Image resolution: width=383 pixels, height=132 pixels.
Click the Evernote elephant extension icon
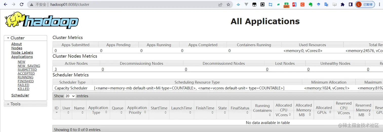pyautogui.click(x=311, y=5)
